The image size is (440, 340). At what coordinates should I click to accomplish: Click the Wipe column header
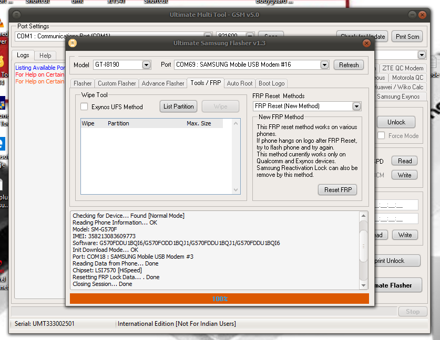click(88, 123)
